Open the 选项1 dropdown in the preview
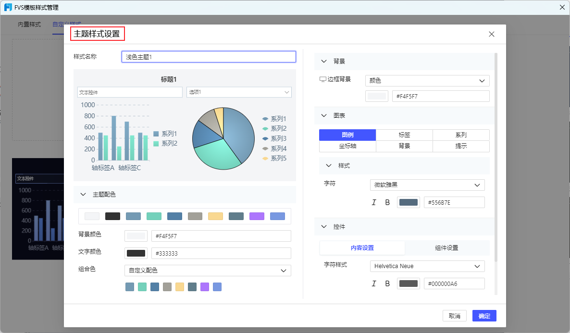 point(239,92)
